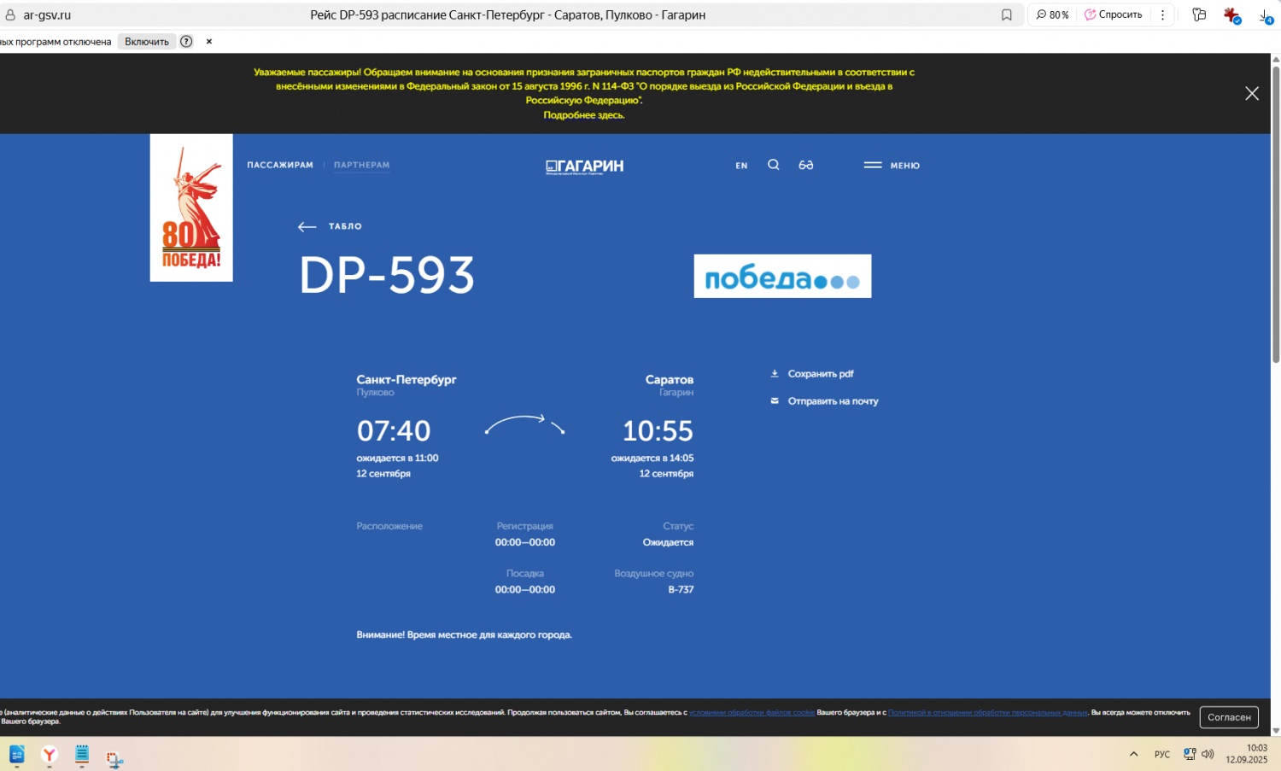
Task: Open the three-dot browser page menu
Action: [x=1162, y=15]
